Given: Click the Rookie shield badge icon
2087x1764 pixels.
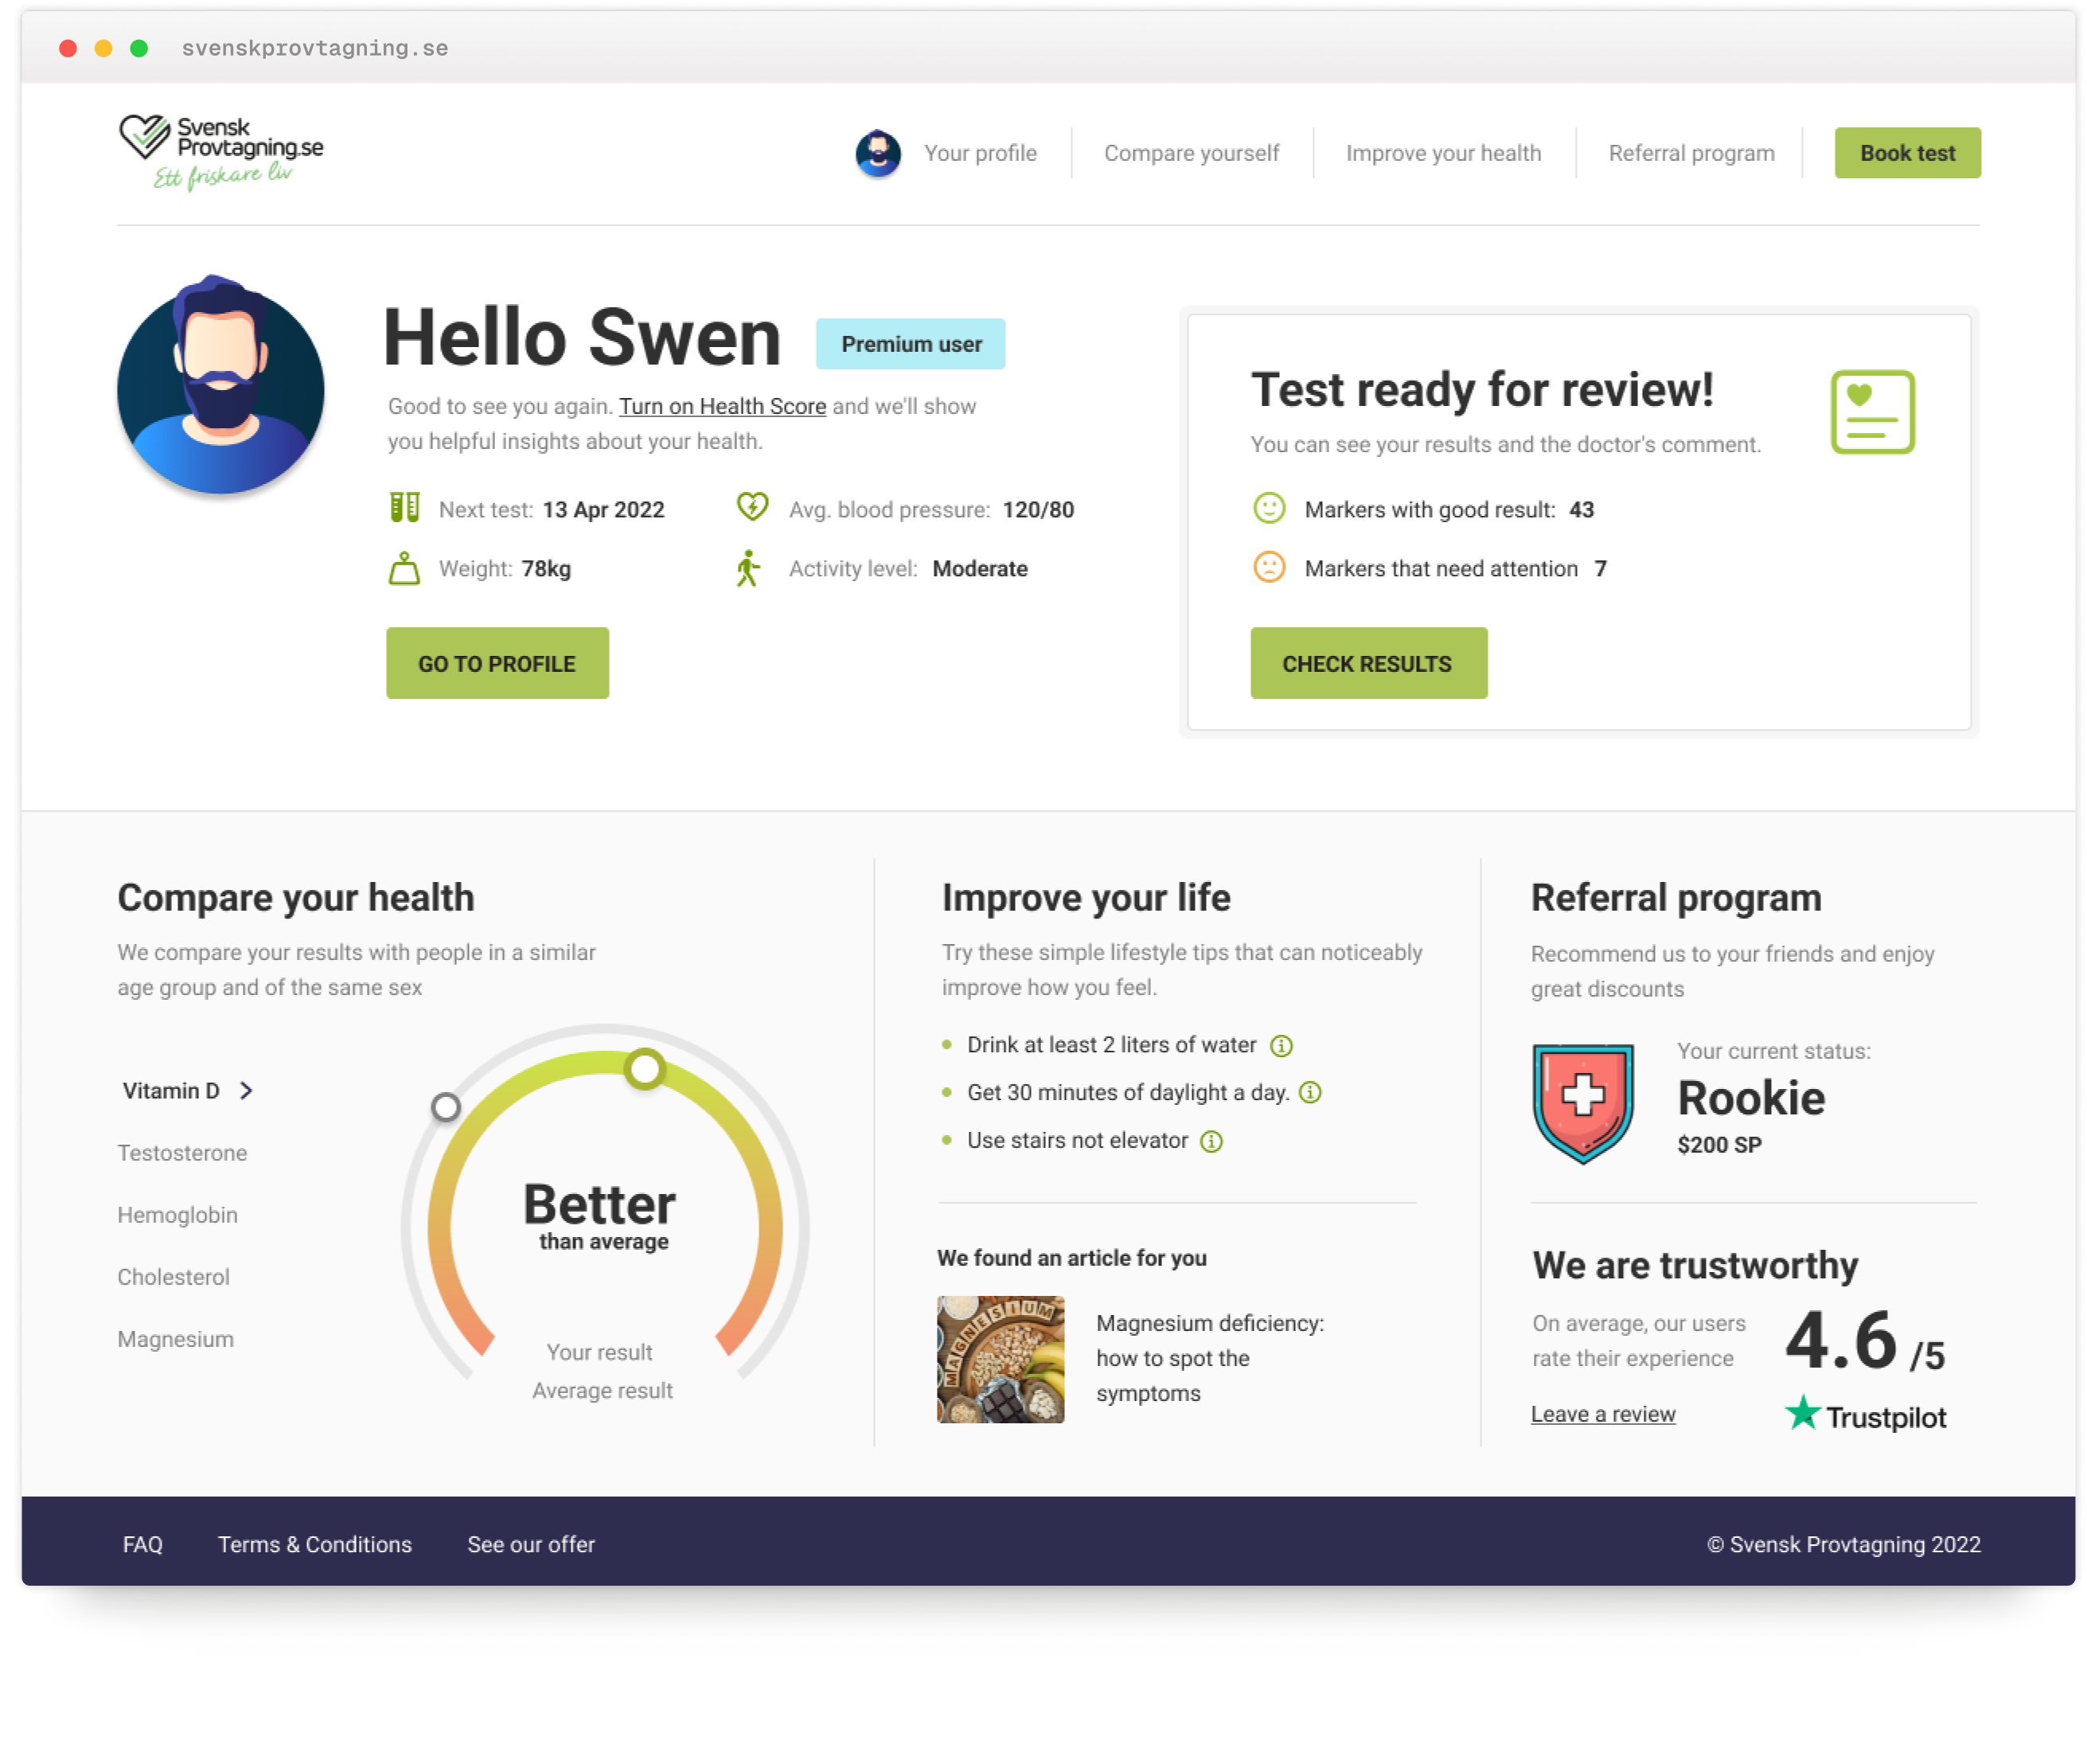Looking at the screenshot, I should 1583,1103.
